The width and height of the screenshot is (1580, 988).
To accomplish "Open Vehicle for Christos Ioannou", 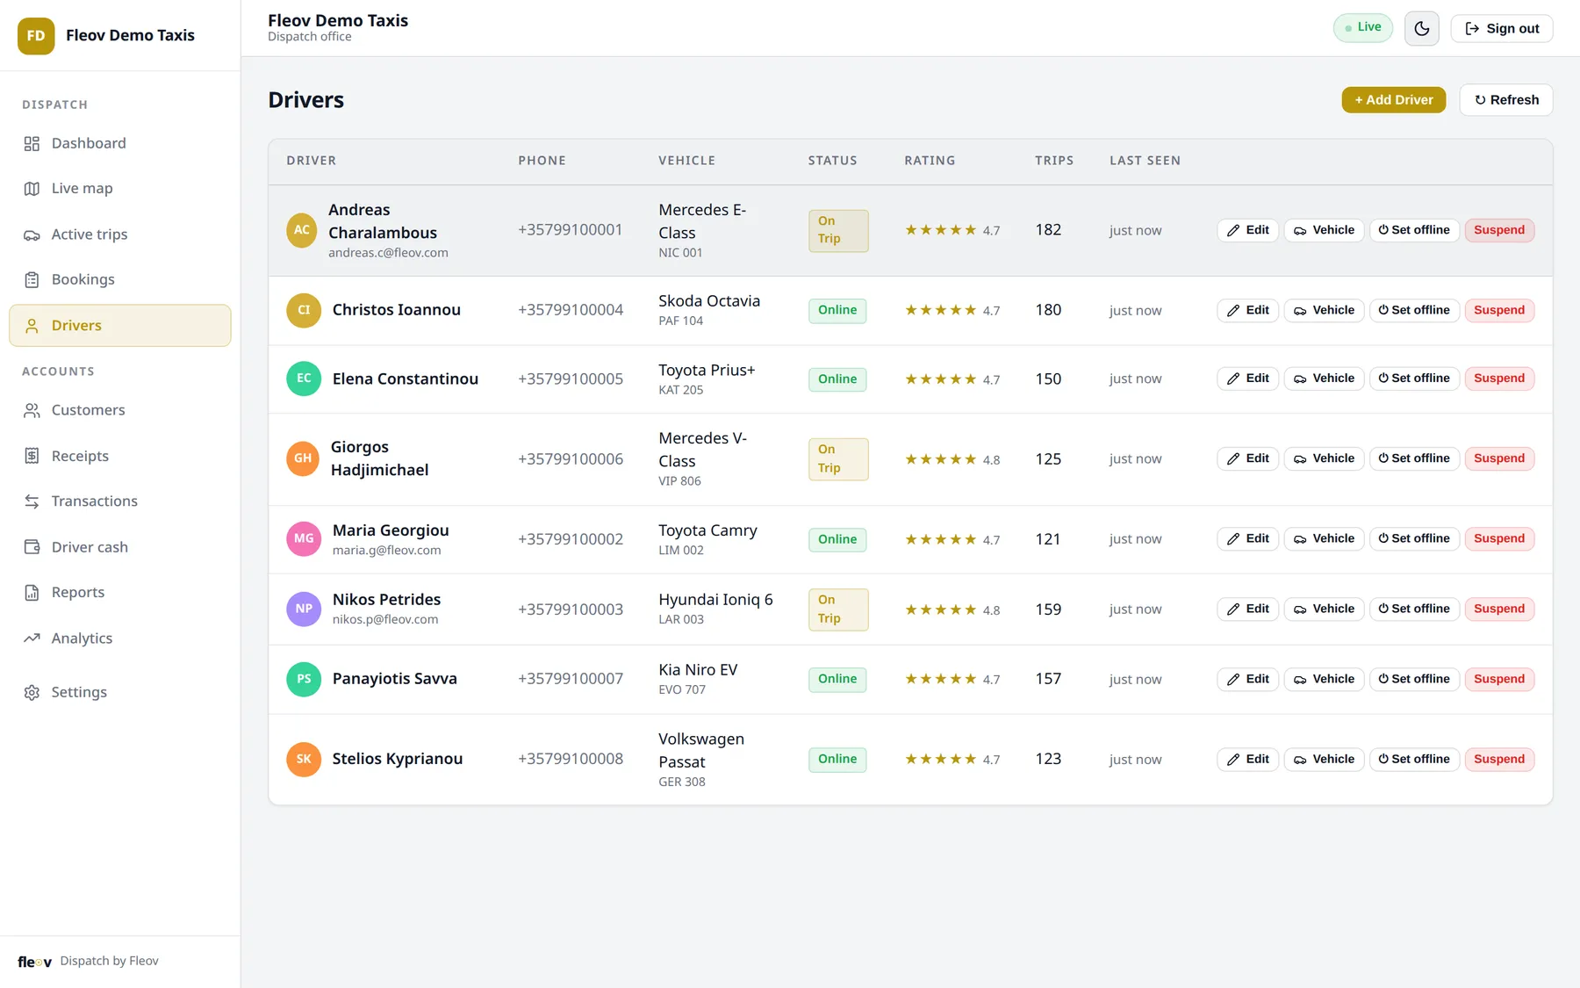I will click(1324, 310).
